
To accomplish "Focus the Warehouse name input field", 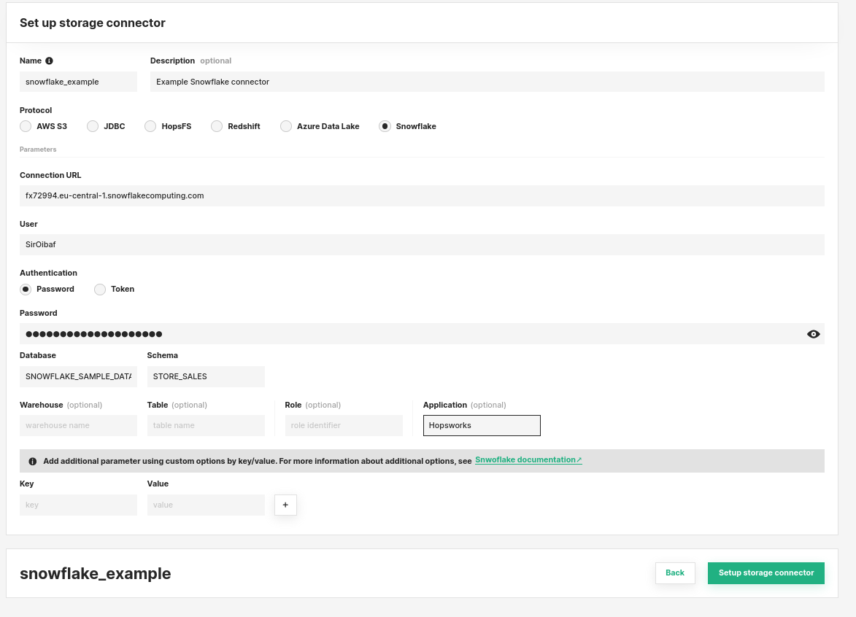I will tap(78, 425).
